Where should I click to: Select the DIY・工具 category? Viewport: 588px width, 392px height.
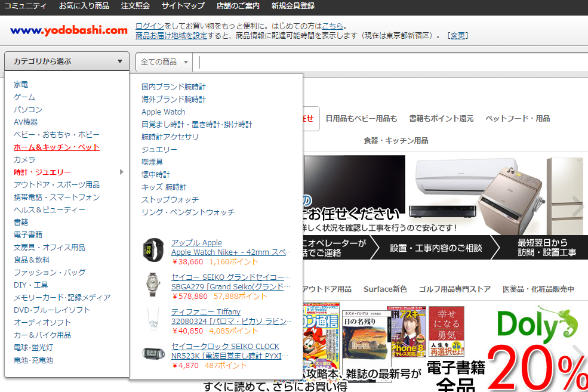[31, 285]
